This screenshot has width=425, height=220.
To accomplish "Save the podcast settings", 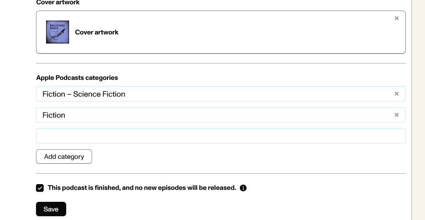I will (51, 209).
